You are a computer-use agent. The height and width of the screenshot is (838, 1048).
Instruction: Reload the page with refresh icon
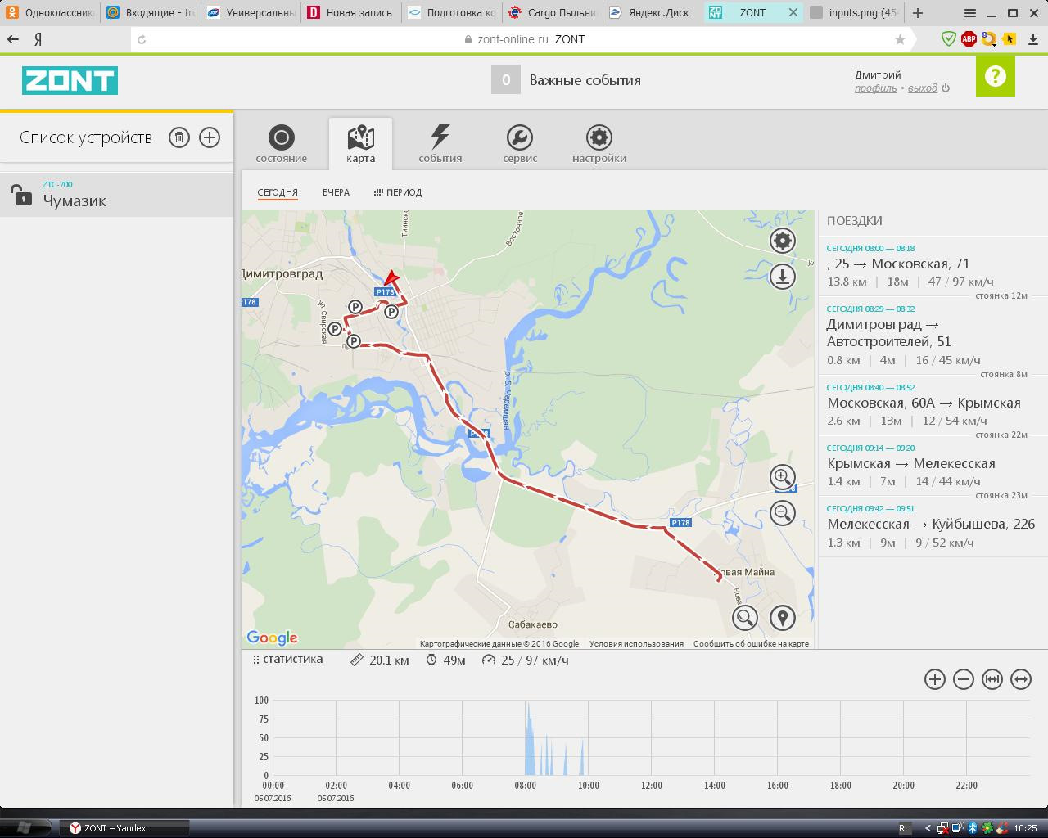tap(142, 39)
